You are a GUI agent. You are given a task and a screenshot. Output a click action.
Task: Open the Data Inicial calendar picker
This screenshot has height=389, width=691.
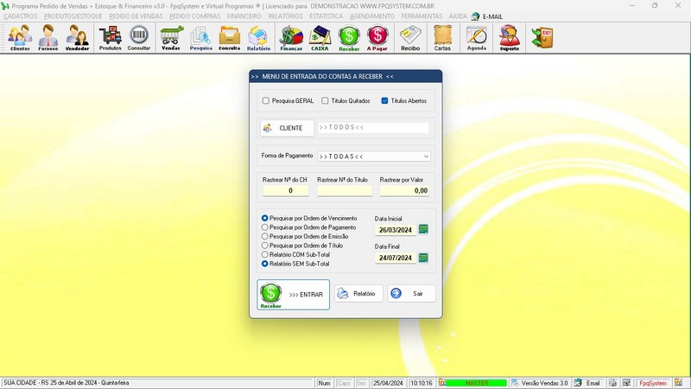point(423,229)
